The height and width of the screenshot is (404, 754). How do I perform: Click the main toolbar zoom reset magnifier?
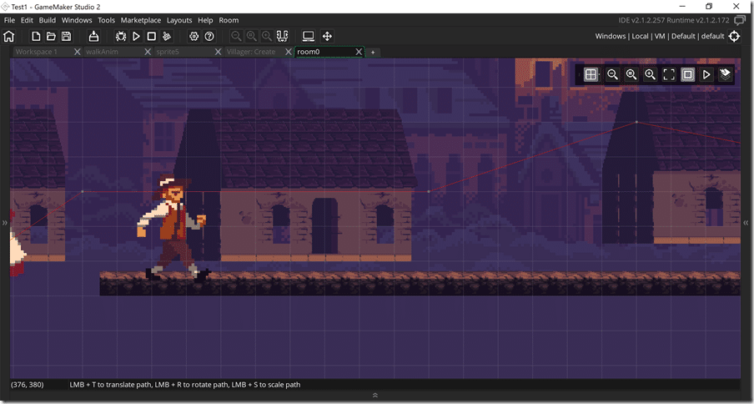(x=252, y=36)
